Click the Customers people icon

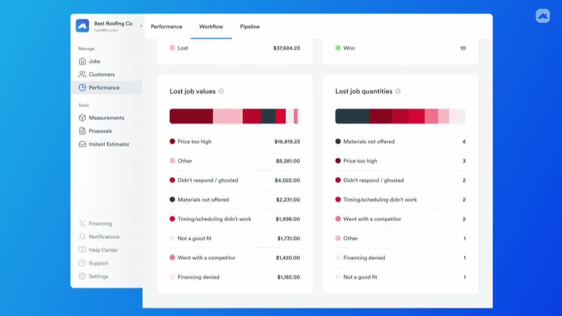click(82, 75)
